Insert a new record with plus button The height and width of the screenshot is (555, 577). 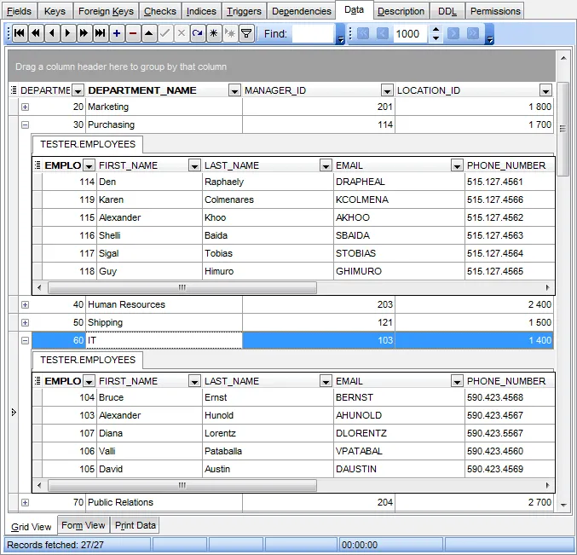click(117, 33)
